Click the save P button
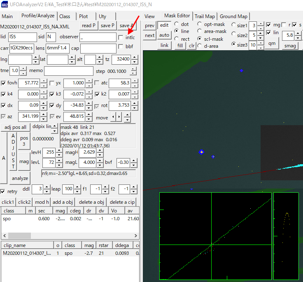The width and height of the screenshot is (303, 282). (107, 26)
